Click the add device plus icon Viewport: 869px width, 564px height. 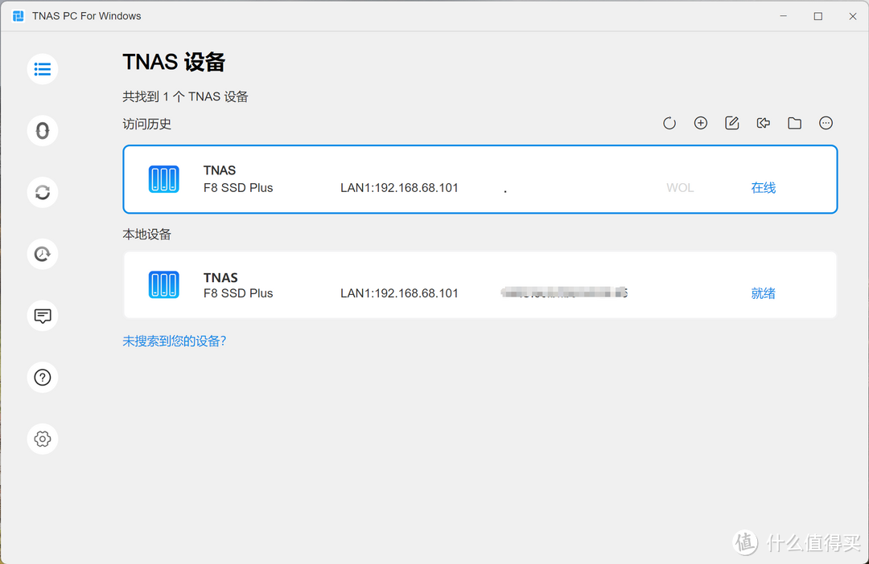(x=701, y=123)
